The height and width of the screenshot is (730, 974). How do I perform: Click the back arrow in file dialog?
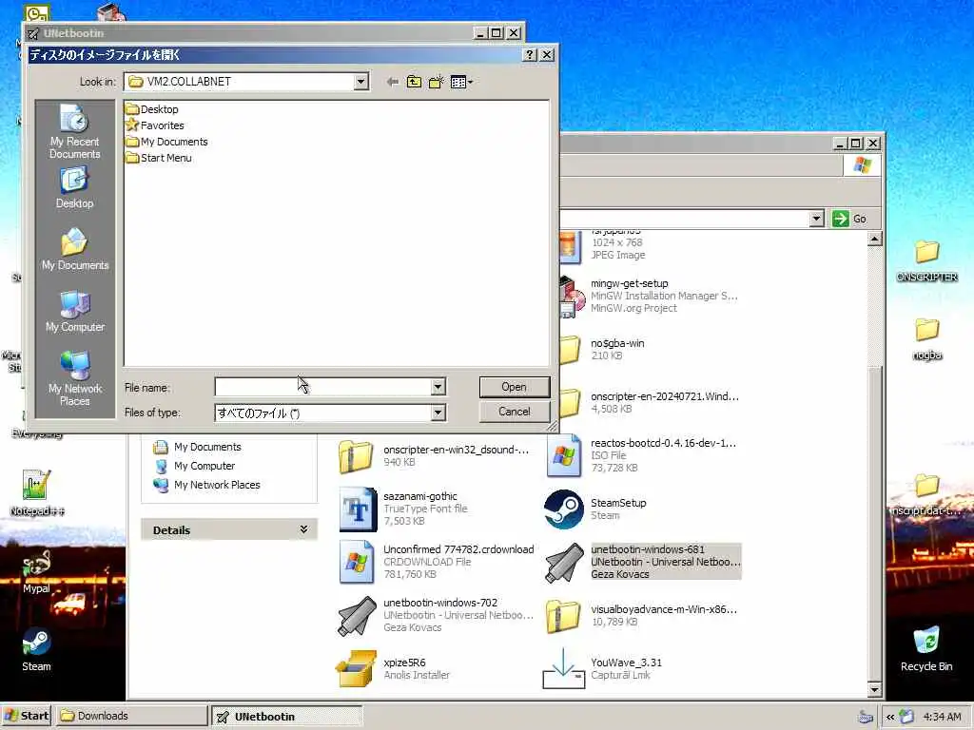click(x=392, y=82)
